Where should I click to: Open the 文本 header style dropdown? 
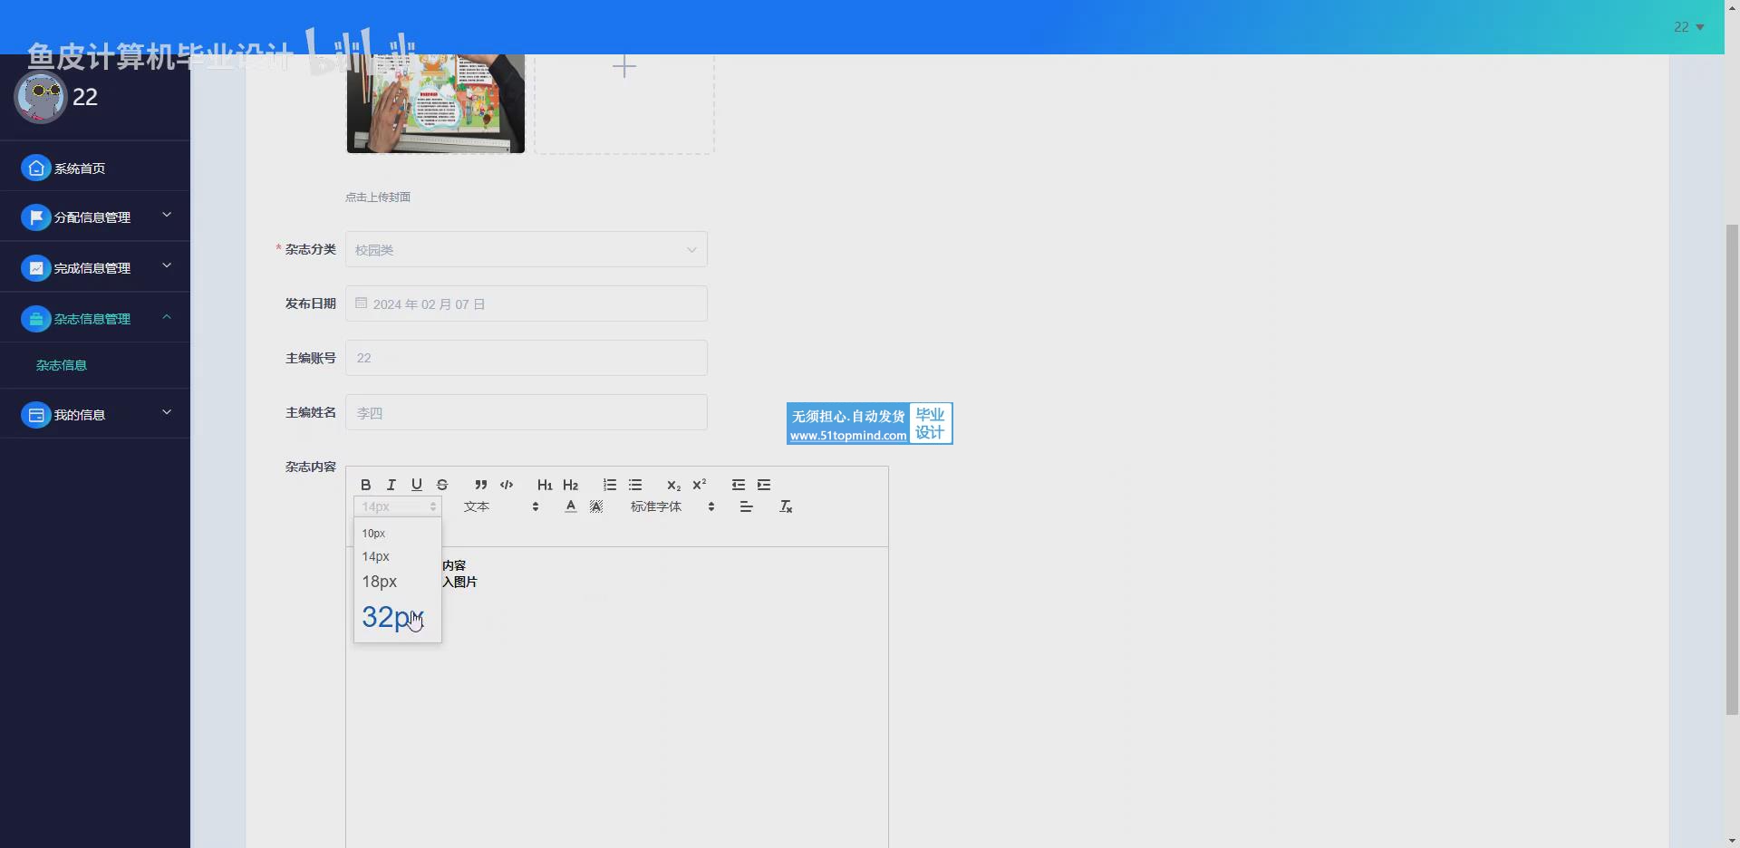coord(501,506)
